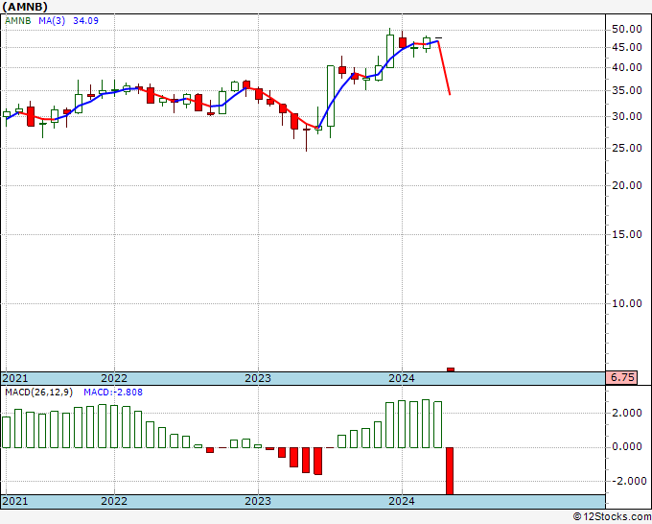Click the tall green candle near 50.00 peak
The width and height of the screenshot is (652, 524).
click(390, 51)
